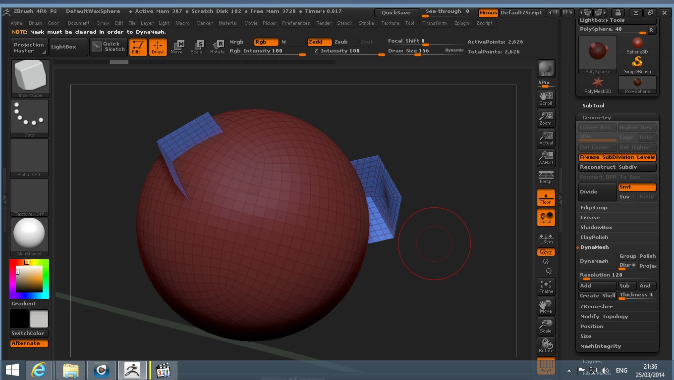The height and width of the screenshot is (380, 674).
Task: Toggle L.Sym local symmetry
Action: tap(546, 238)
